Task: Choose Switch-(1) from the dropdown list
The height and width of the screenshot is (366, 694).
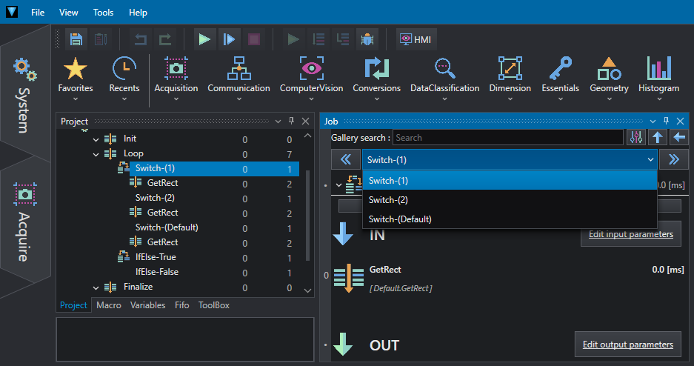Action: [x=510, y=181]
